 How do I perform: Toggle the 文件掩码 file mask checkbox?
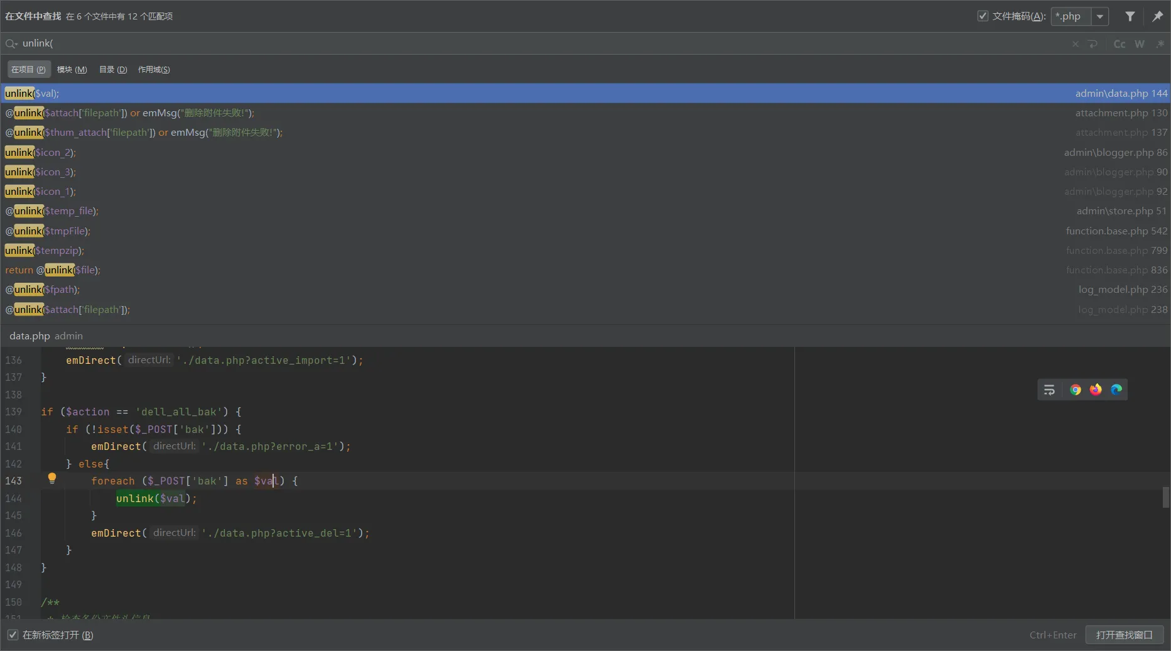pos(983,16)
